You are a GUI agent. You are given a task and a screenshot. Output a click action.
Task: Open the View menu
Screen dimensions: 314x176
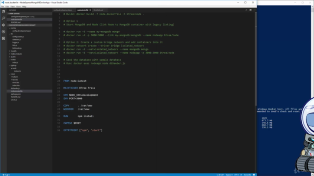[12, 6]
